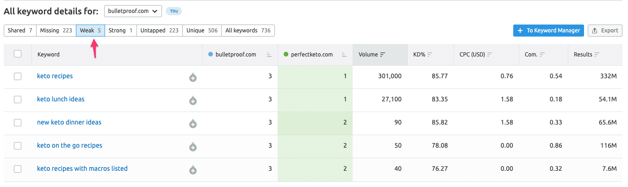Click results value 54.1M
The image size is (628, 187).
coord(607,100)
